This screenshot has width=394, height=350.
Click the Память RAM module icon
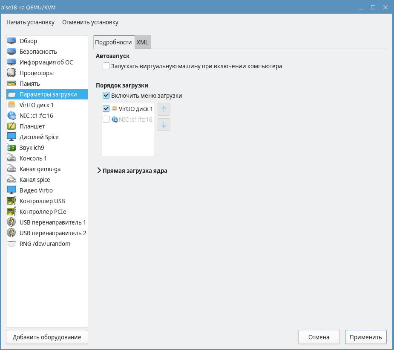tap(12, 84)
